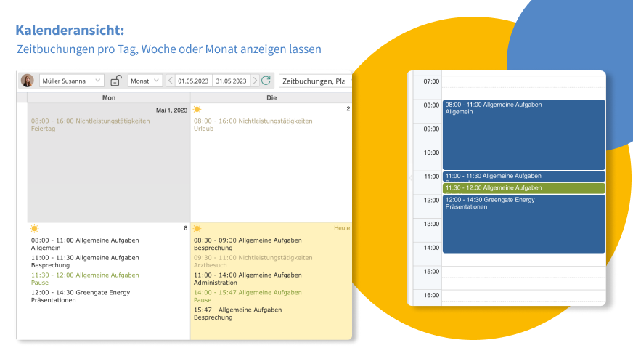The image size is (633, 356).
Task: Open the Monat view dropdown
Action: pyautogui.click(x=145, y=81)
